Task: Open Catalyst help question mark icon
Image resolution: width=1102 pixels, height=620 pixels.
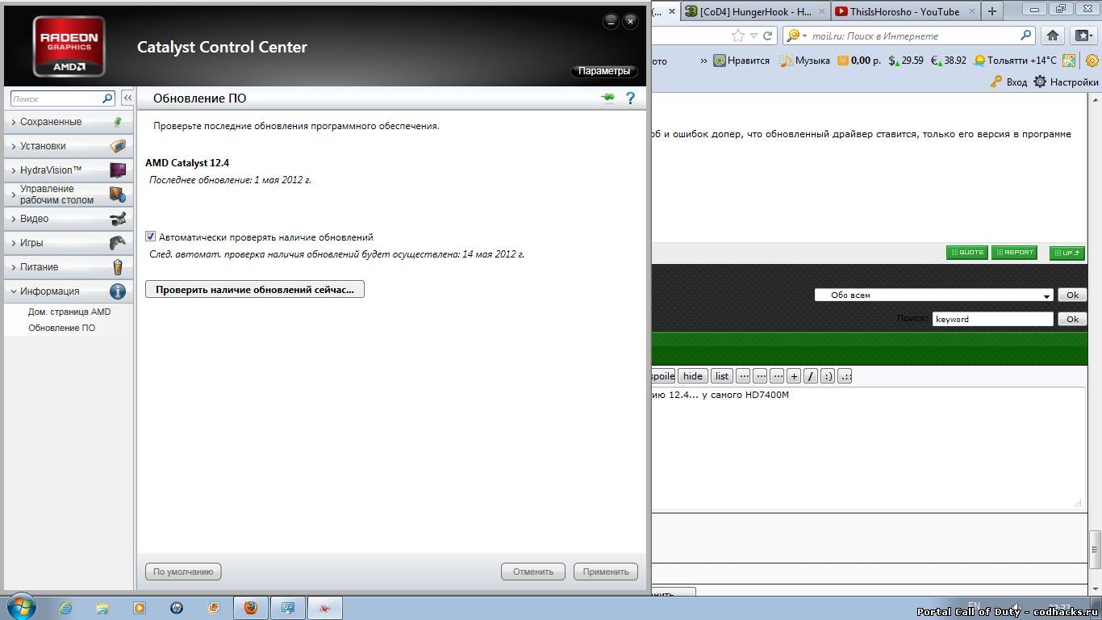Action: pyautogui.click(x=631, y=98)
